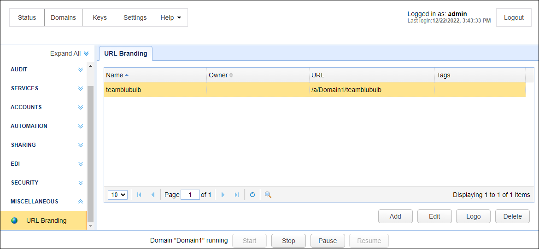539x249 pixels.
Task: Open the Help dropdown menu
Action: click(170, 17)
